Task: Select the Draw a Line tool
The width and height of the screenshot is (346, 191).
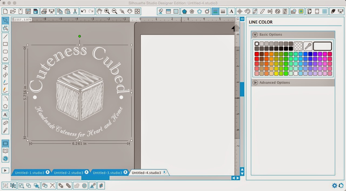Action: tap(5, 36)
